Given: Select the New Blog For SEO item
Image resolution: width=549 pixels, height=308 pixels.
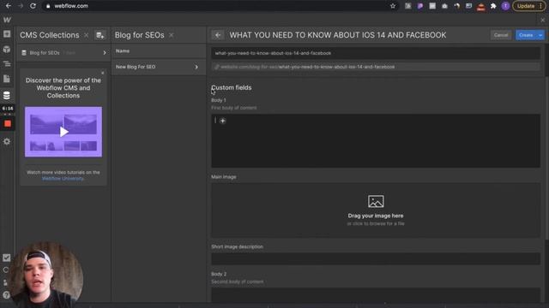Looking at the screenshot, I should click(x=159, y=67).
